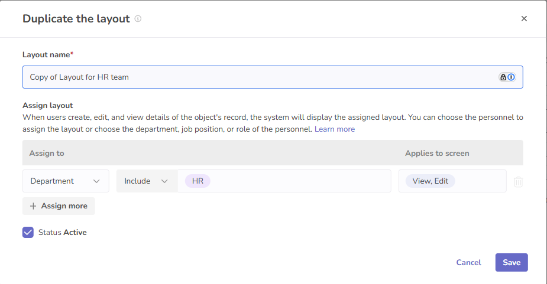Screen dimensions: 547x284
Task: Click the info icon beside Duplicate the layout
Action: (x=138, y=19)
